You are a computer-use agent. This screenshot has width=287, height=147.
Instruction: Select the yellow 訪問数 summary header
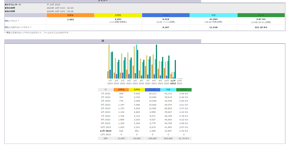pyautogui.click(x=118, y=15)
